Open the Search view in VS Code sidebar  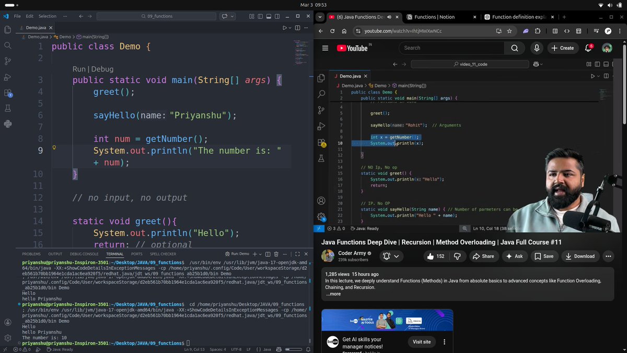(7, 45)
